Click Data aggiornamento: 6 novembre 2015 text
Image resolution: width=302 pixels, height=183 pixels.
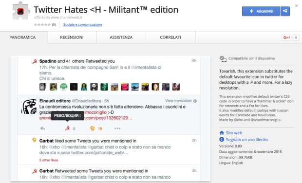tap(250, 152)
